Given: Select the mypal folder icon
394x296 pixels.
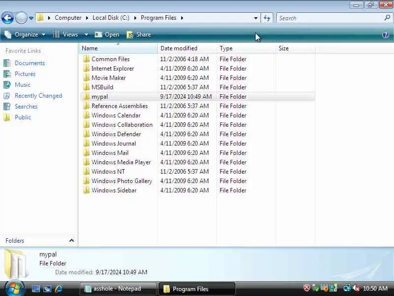Looking at the screenshot, I should 86,96.
